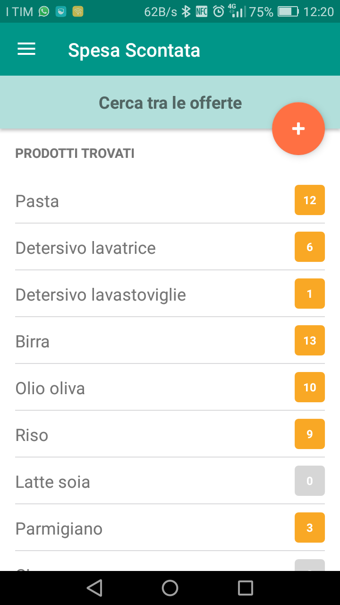The height and width of the screenshot is (605, 340).
Task: Open the Birra product entry
Action: pyautogui.click(x=170, y=341)
